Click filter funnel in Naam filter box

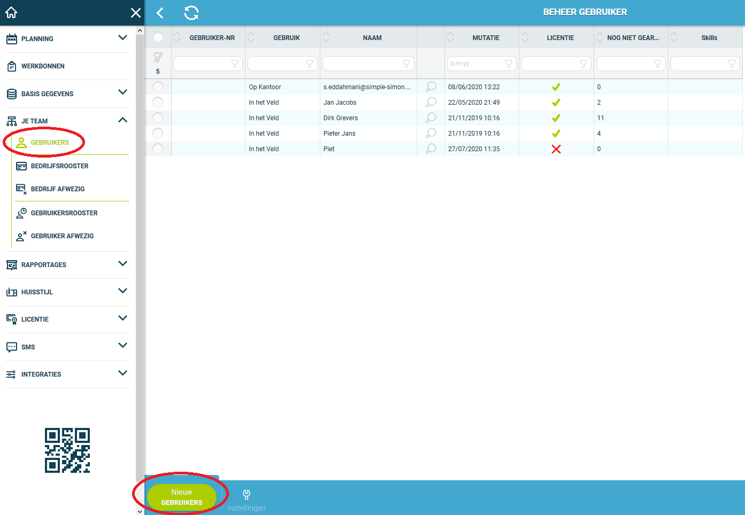406,64
